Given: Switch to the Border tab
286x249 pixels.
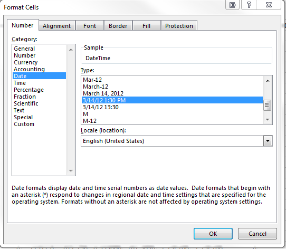Looking at the screenshot, I should point(118,26).
